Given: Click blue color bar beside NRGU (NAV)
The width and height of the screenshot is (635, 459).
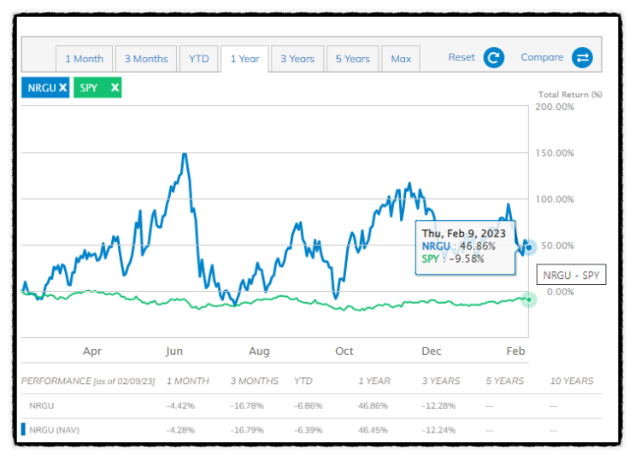Looking at the screenshot, I should pyautogui.click(x=23, y=429).
